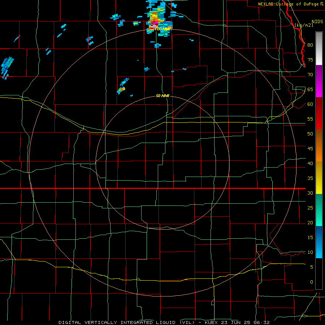Click the 40 value on the color scale
This screenshot has height=325, width=325.
tap(310, 163)
